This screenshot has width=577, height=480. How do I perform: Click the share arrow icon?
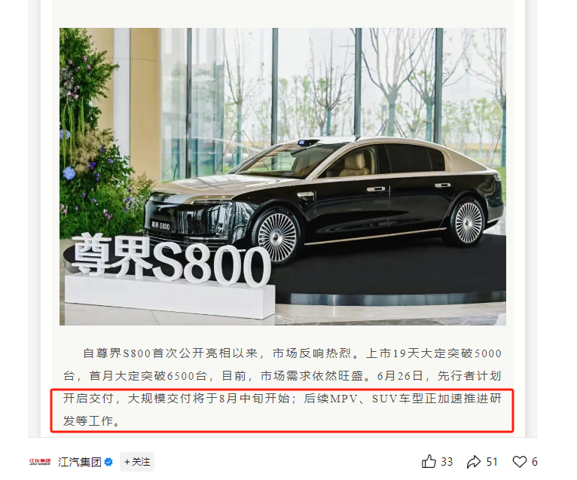pos(474,462)
